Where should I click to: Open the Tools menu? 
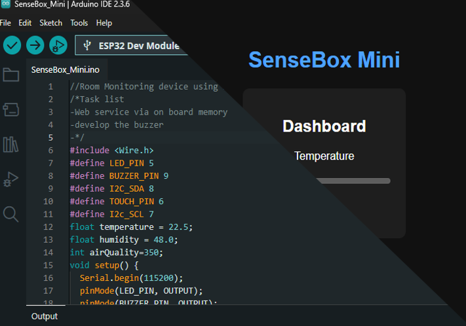[79, 23]
